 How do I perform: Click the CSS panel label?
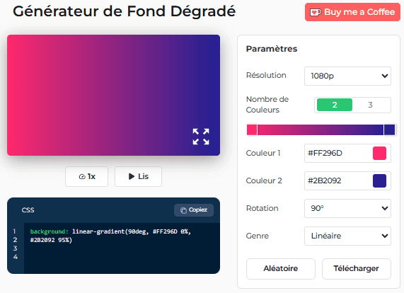(x=28, y=210)
